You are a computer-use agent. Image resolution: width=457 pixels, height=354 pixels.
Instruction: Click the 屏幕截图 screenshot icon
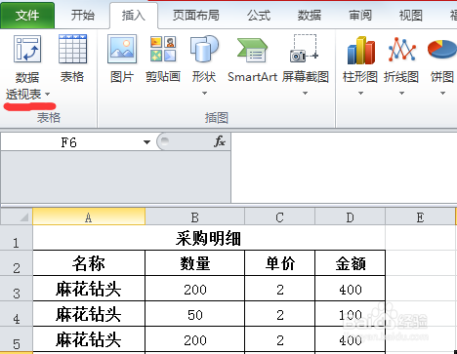(305, 49)
